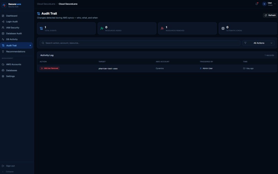The width and height of the screenshot is (278, 174).
Task: Click the Resources Added person-plus icon
Action: (x=102, y=28)
